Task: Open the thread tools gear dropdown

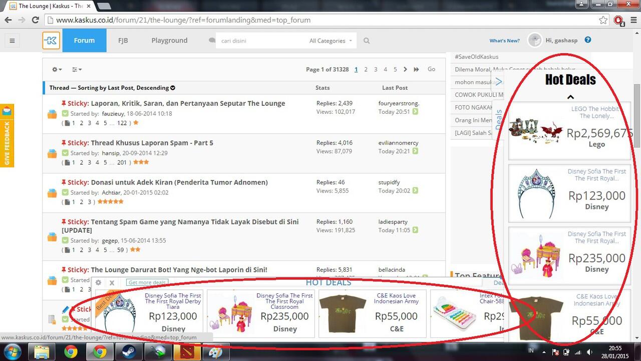Action: tap(57, 69)
